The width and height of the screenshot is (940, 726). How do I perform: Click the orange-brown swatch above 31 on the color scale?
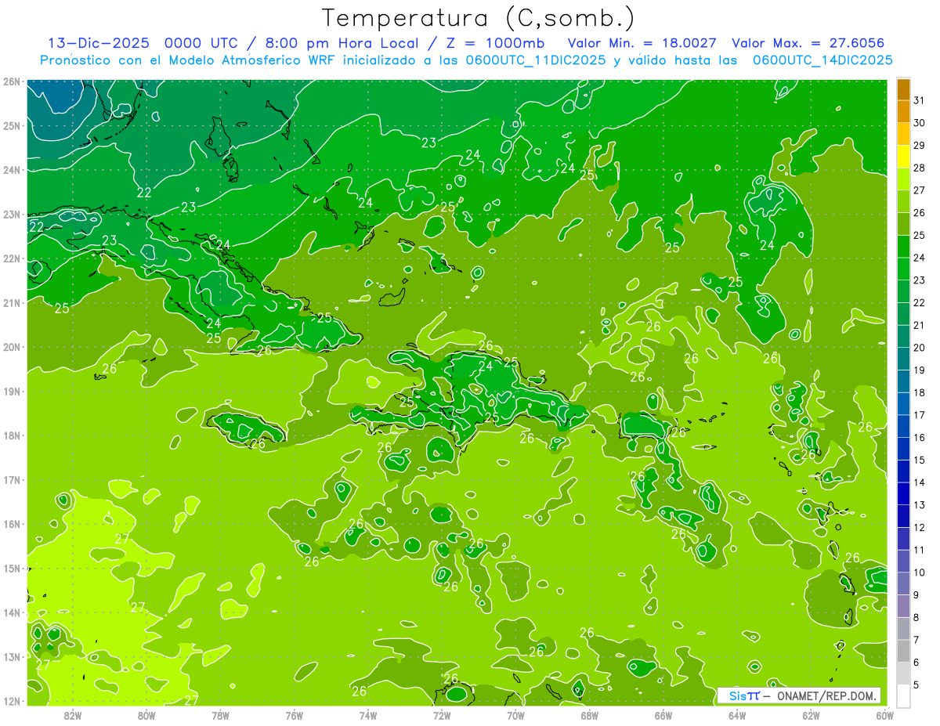903,89
